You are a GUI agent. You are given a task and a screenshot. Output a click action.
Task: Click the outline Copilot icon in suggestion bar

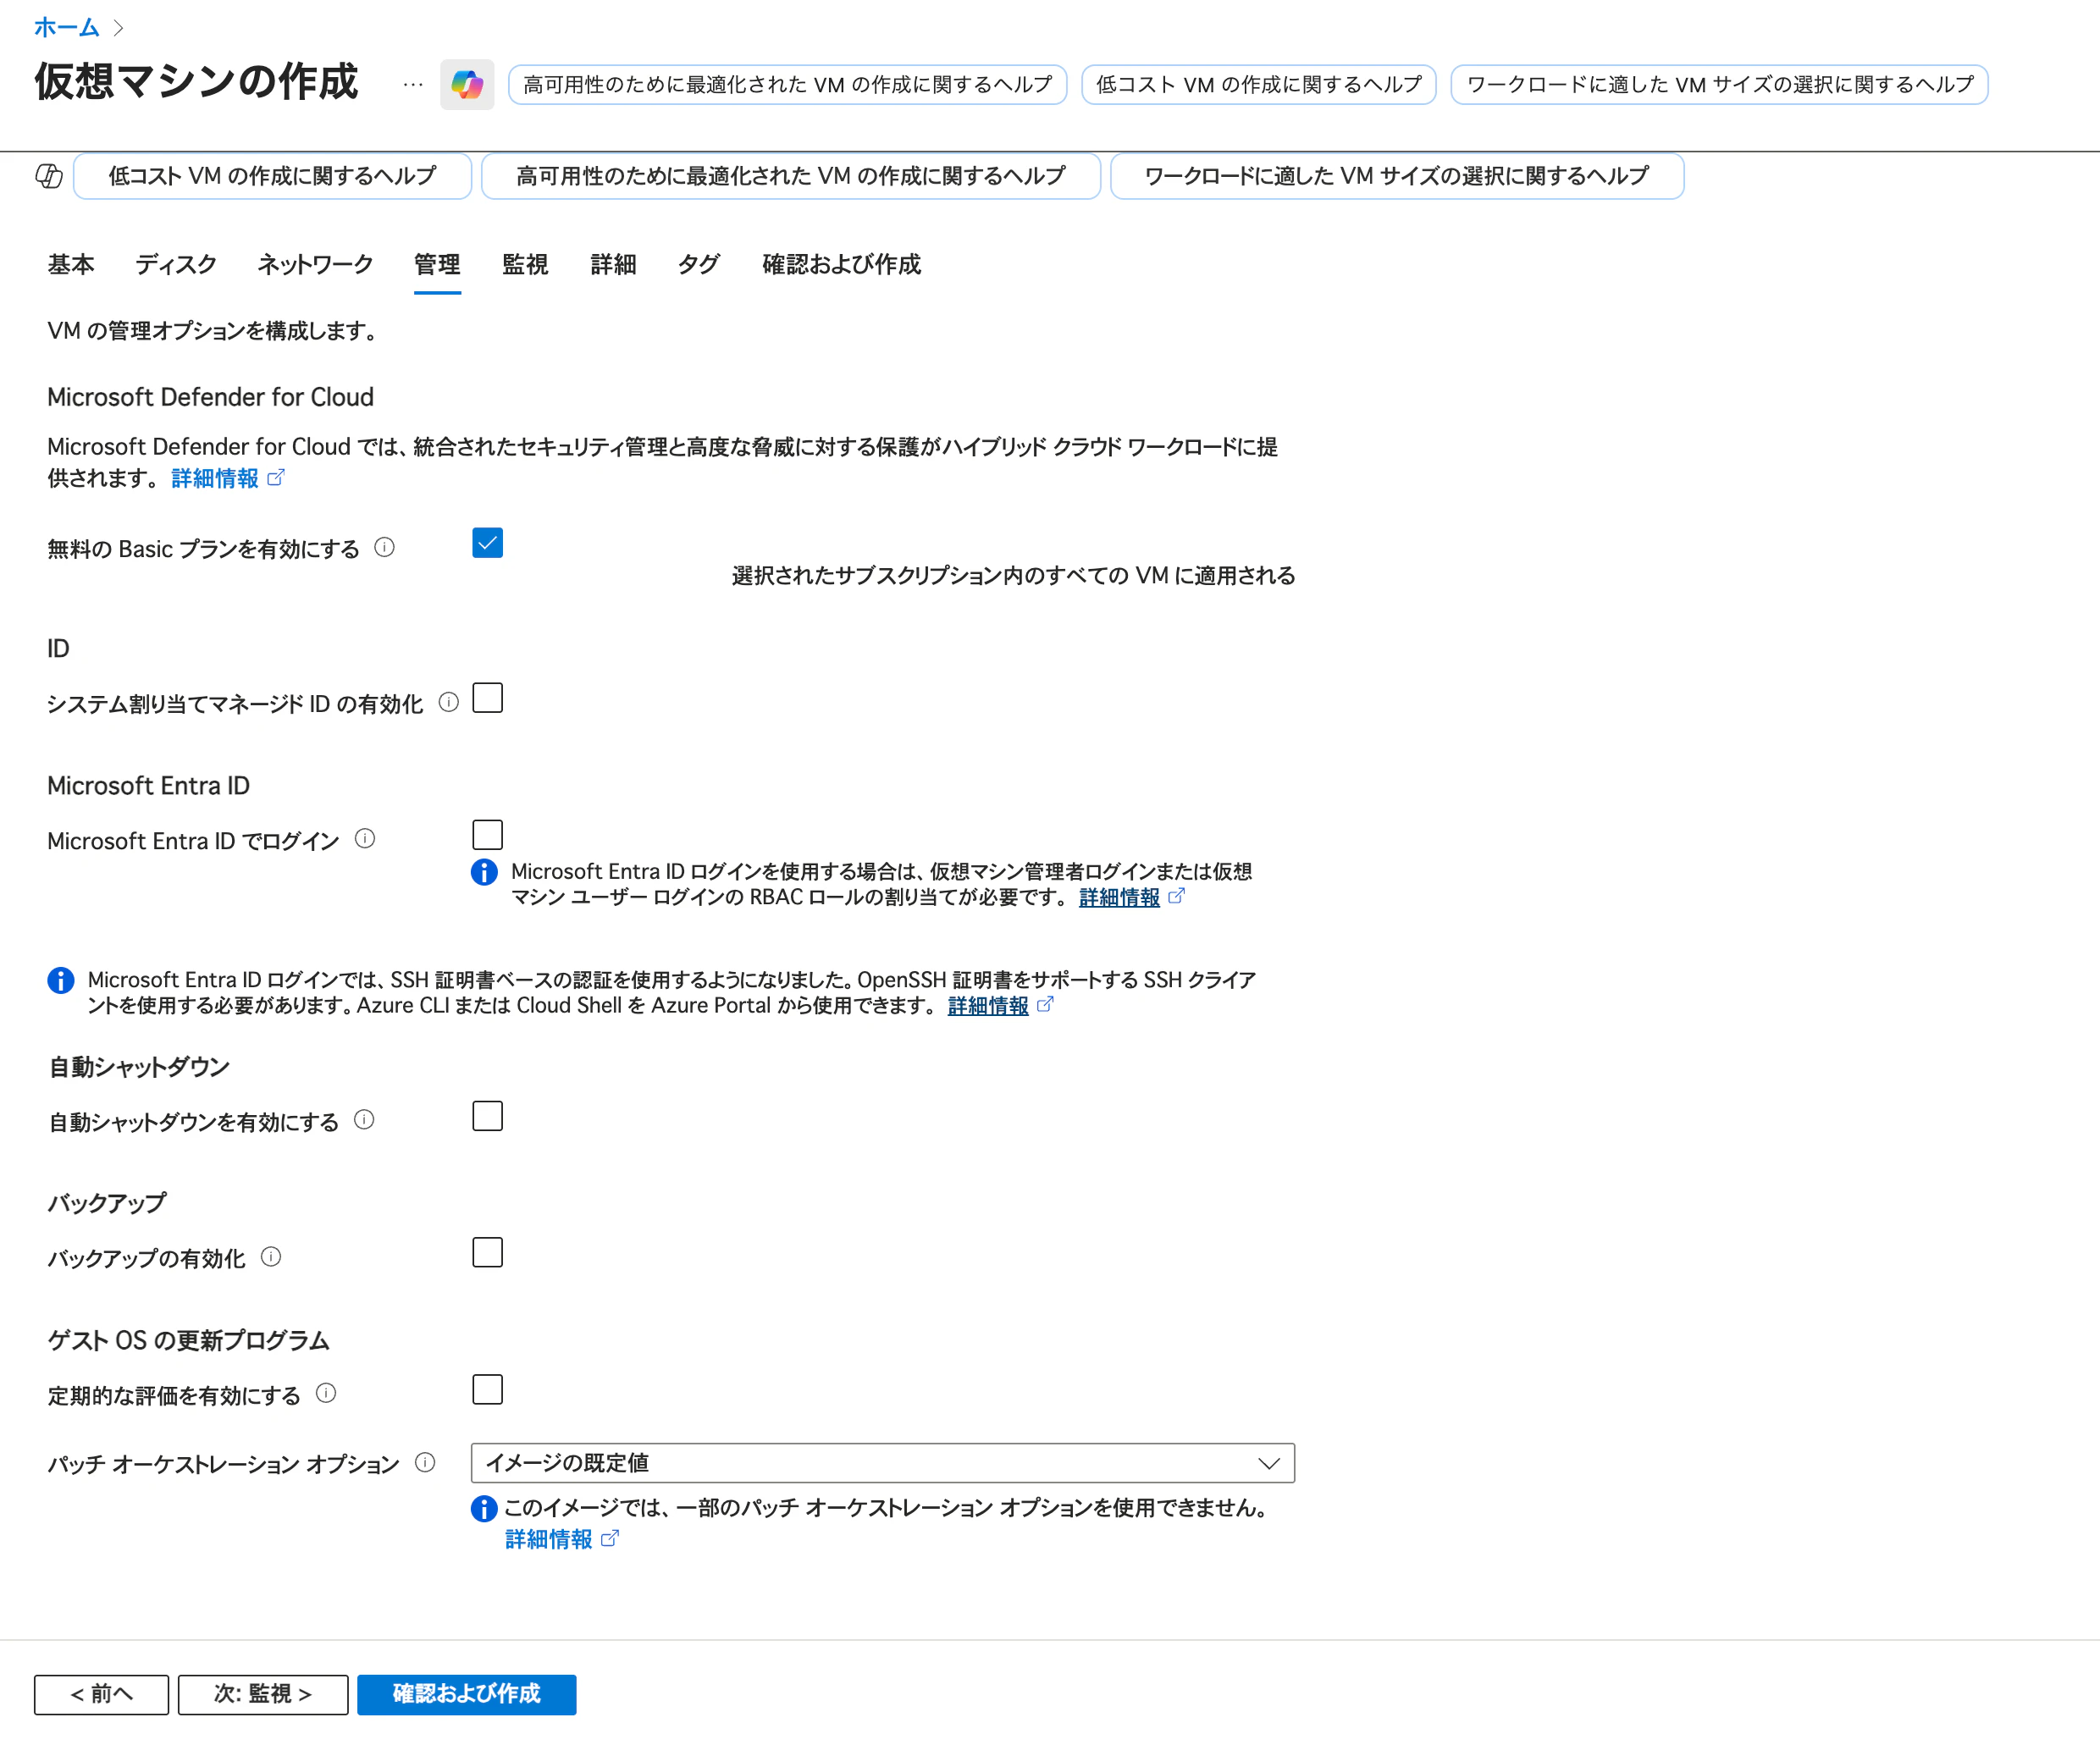(49, 176)
